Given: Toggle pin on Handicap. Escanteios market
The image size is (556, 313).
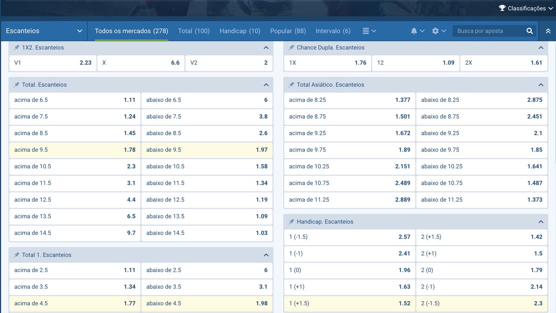Looking at the screenshot, I should click(291, 222).
